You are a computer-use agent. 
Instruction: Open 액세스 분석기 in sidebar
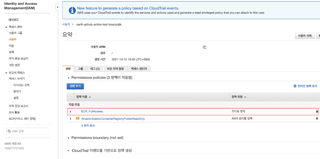pos(17,79)
